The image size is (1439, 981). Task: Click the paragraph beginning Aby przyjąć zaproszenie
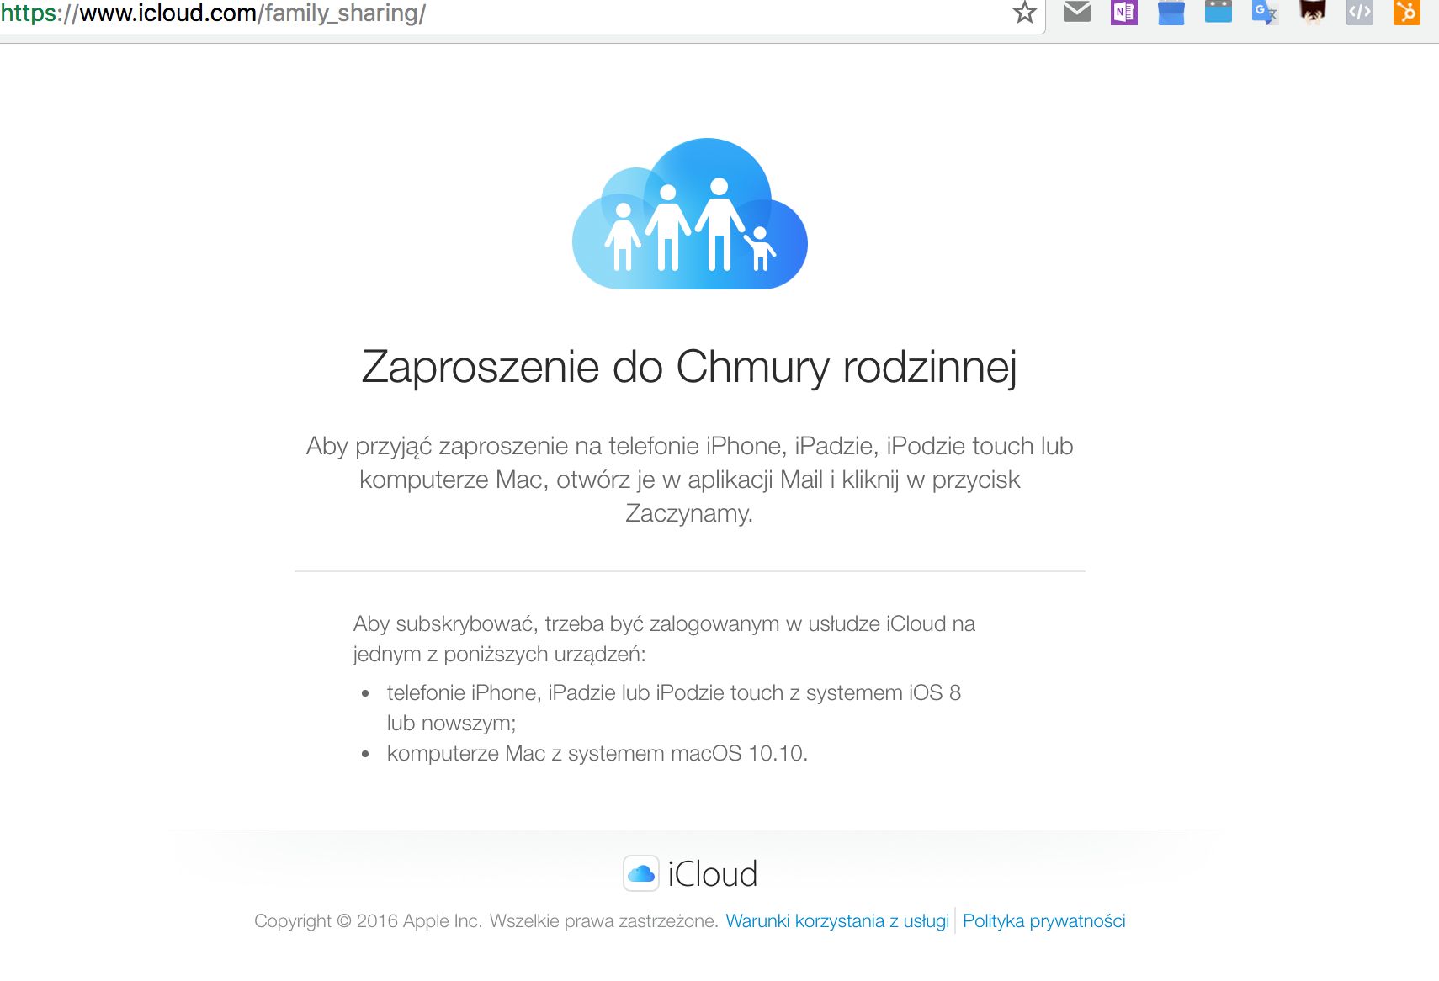[x=689, y=480]
